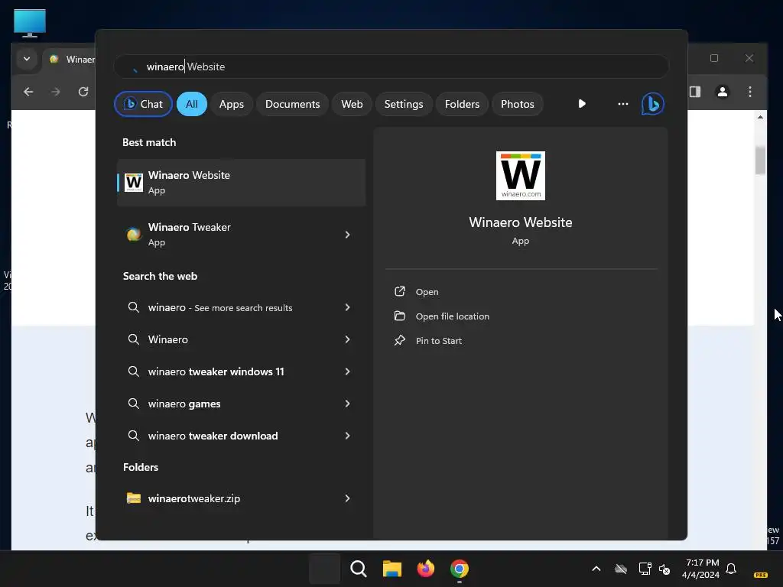Expand 'winaero - See more search results' chevron

point(347,307)
